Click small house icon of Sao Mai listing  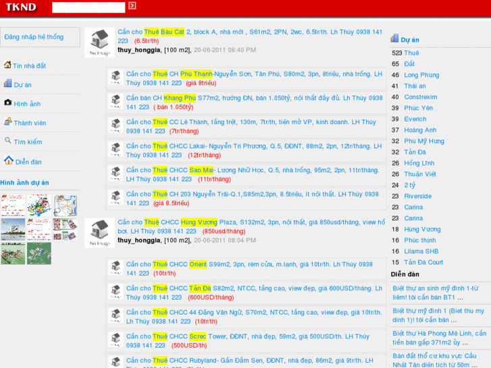(115, 173)
